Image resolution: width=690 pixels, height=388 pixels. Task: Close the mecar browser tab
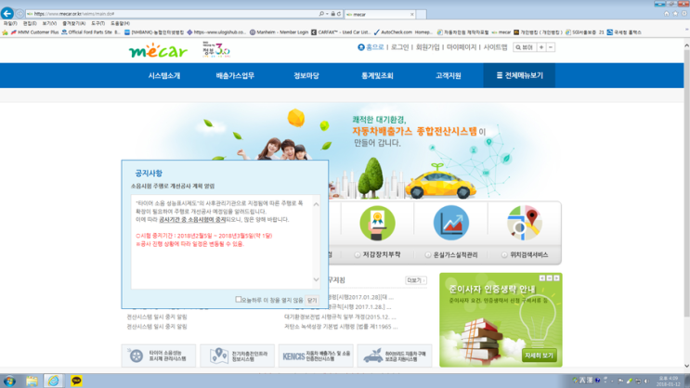point(412,15)
